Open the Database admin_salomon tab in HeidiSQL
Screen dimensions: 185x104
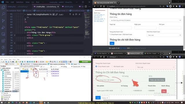coord(39,64)
